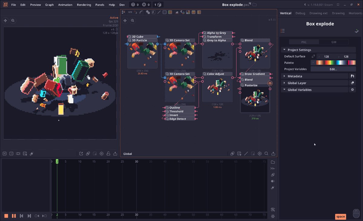The image size is (363, 221).
Task: Click the zoom magnifier in graph panel
Action: pos(132,21)
